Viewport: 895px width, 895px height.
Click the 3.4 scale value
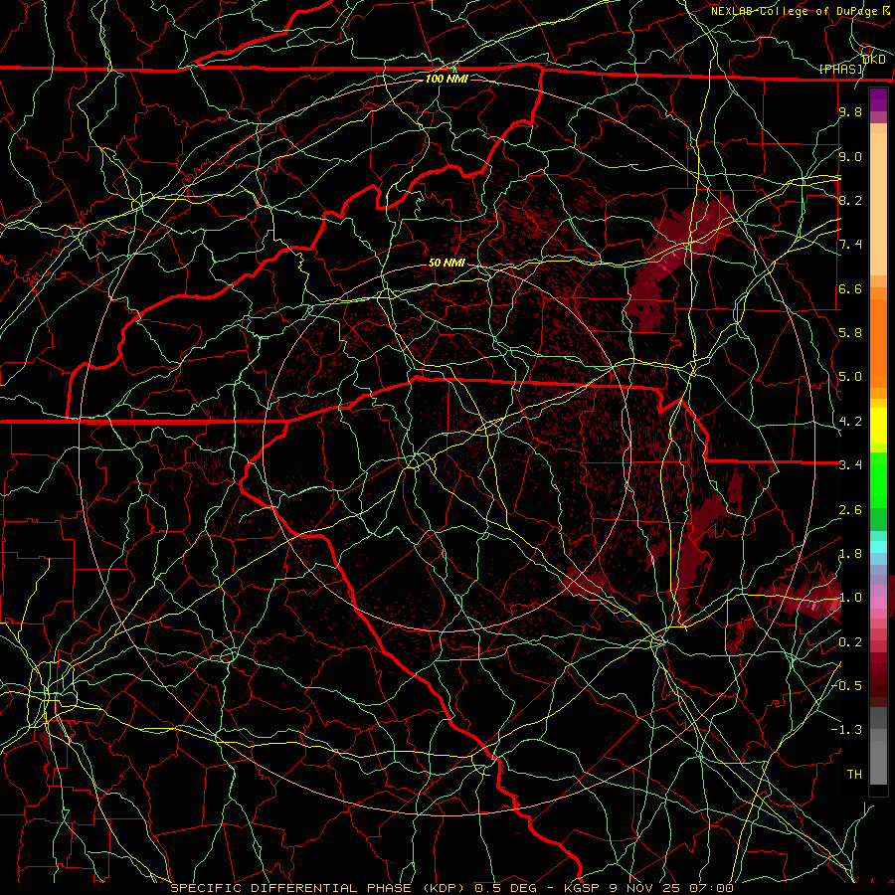[850, 465]
